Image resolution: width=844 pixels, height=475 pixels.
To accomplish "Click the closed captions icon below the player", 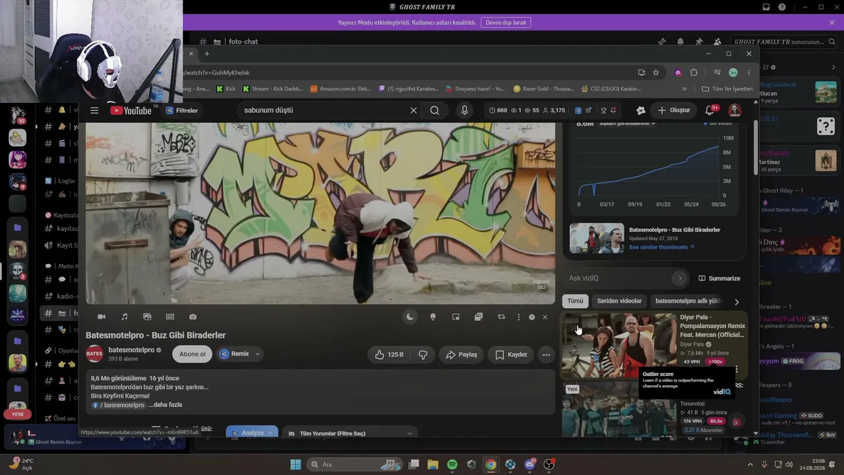I will 170,317.
